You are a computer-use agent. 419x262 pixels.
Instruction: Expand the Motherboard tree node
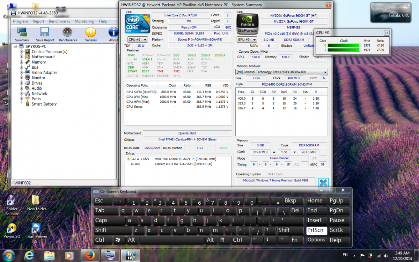[x=22, y=57]
